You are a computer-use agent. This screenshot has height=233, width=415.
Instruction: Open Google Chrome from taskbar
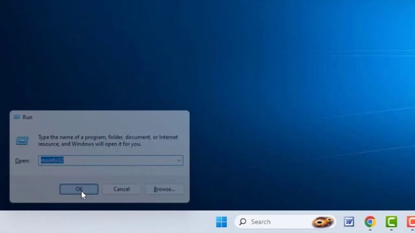(370, 221)
